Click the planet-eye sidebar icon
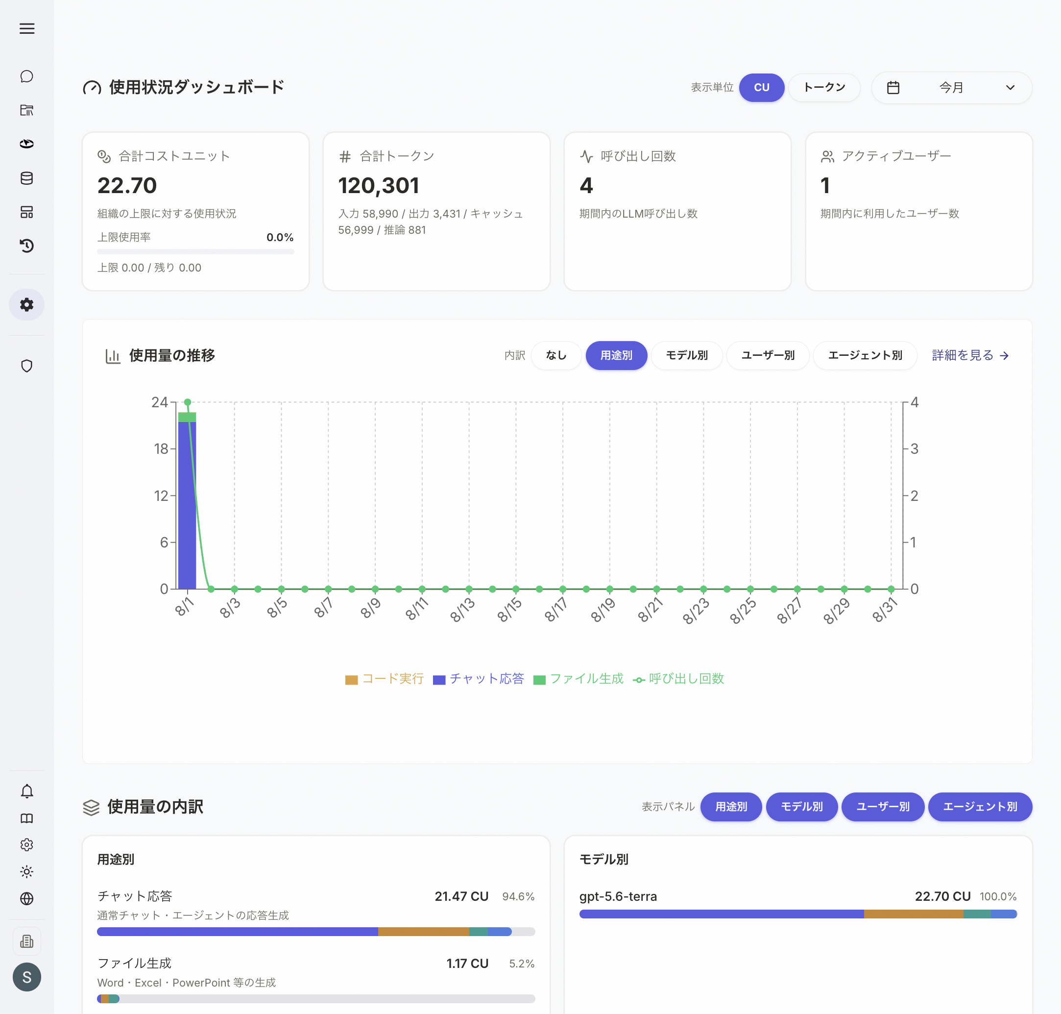 (26, 144)
